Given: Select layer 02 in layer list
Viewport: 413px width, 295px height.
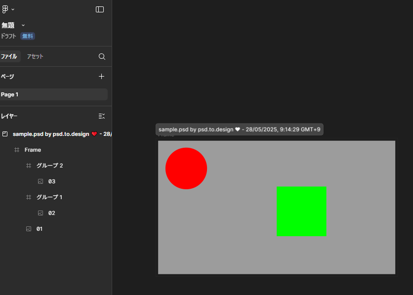Looking at the screenshot, I should [x=52, y=213].
